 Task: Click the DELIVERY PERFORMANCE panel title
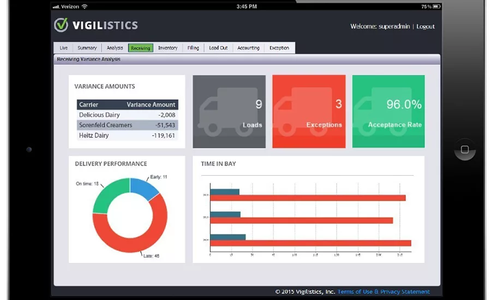coord(111,164)
